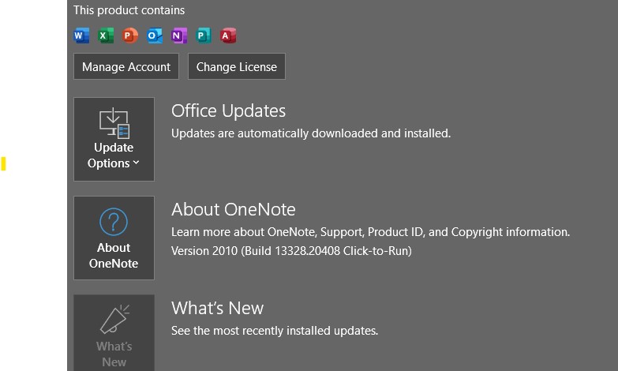
Task: Click the Change License button
Action: pyautogui.click(x=237, y=66)
